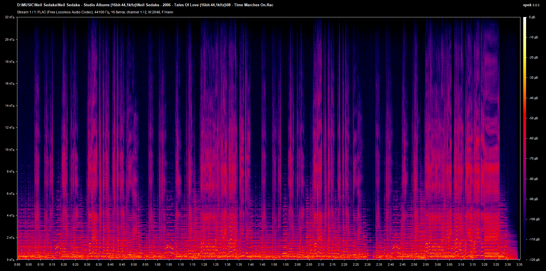Click the -20 дБ scale label

point(533,58)
